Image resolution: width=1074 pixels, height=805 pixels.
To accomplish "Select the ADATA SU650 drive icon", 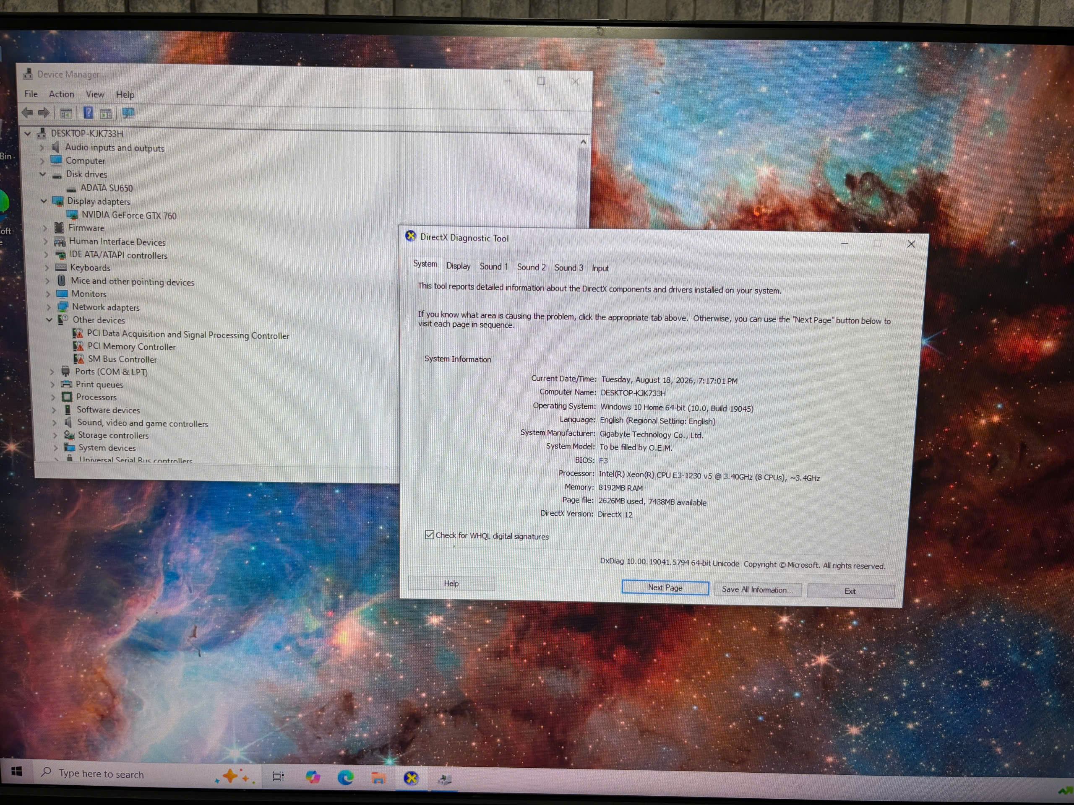I will (x=72, y=188).
